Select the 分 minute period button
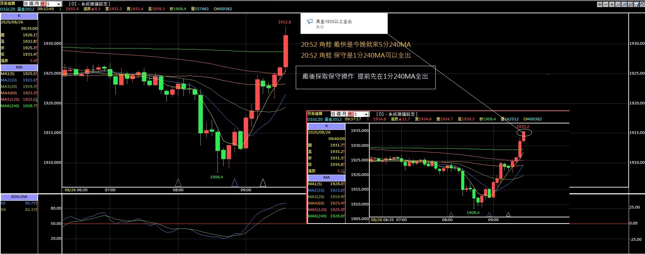645x254 pixels. click(x=43, y=4)
